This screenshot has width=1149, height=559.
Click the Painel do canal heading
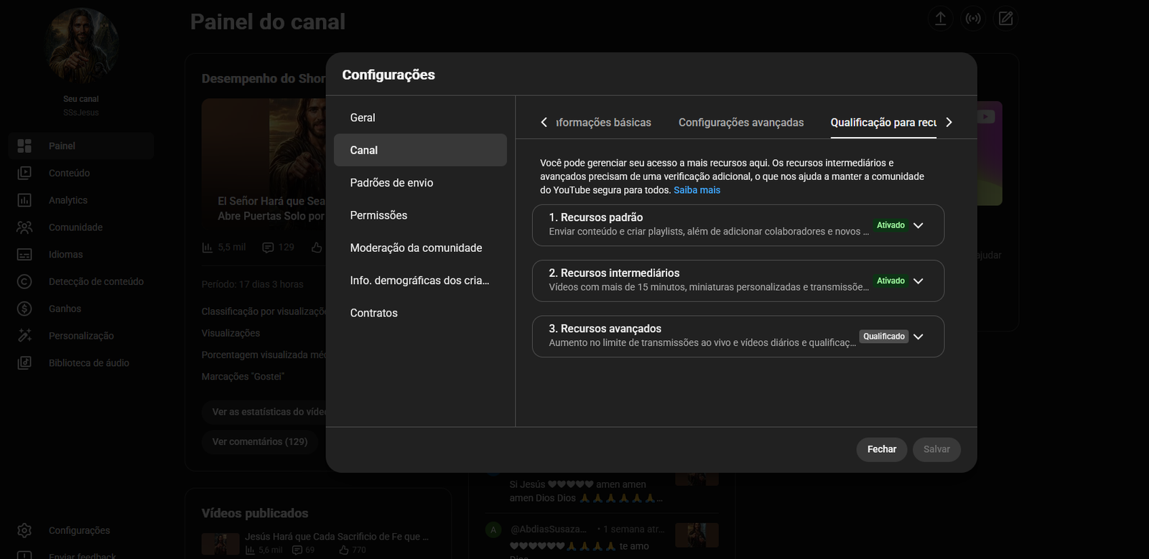click(x=268, y=22)
